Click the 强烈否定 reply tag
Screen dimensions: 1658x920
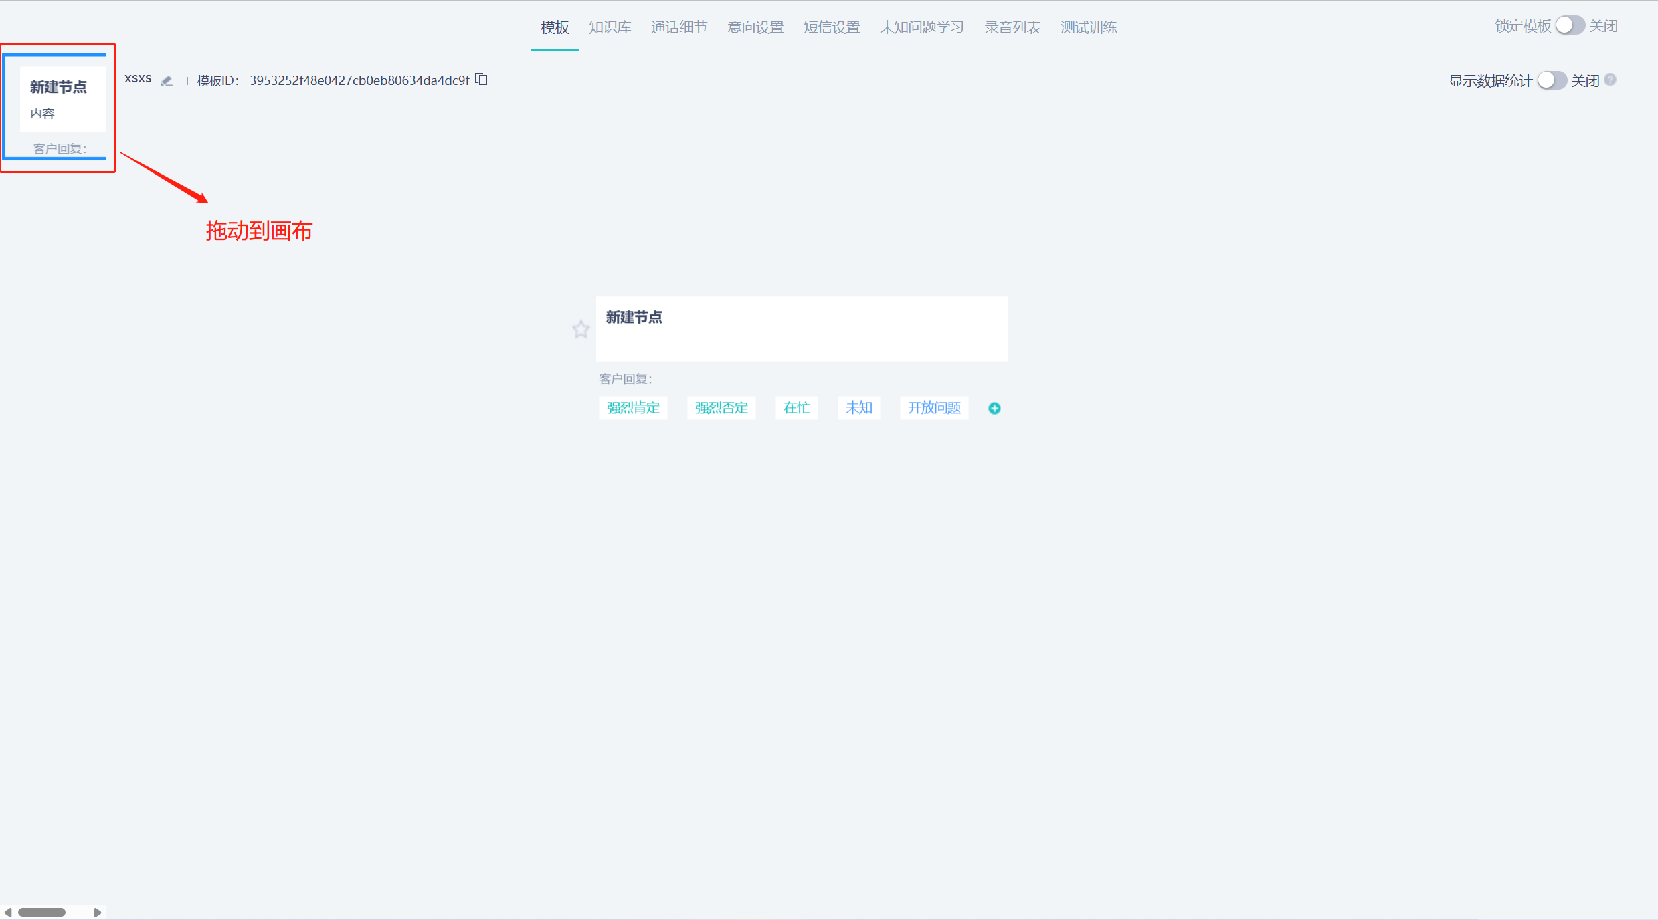point(721,408)
